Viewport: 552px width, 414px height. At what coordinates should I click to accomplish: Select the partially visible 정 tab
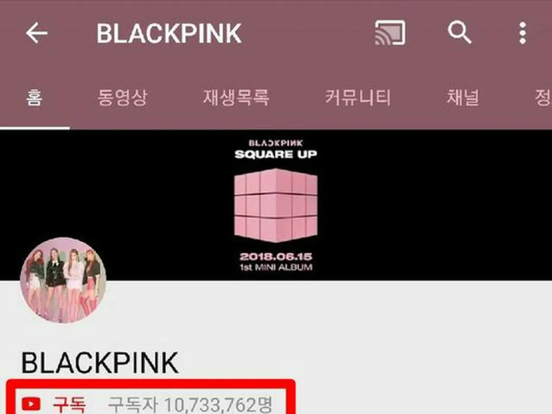pyautogui.click(x=543, y=97)
